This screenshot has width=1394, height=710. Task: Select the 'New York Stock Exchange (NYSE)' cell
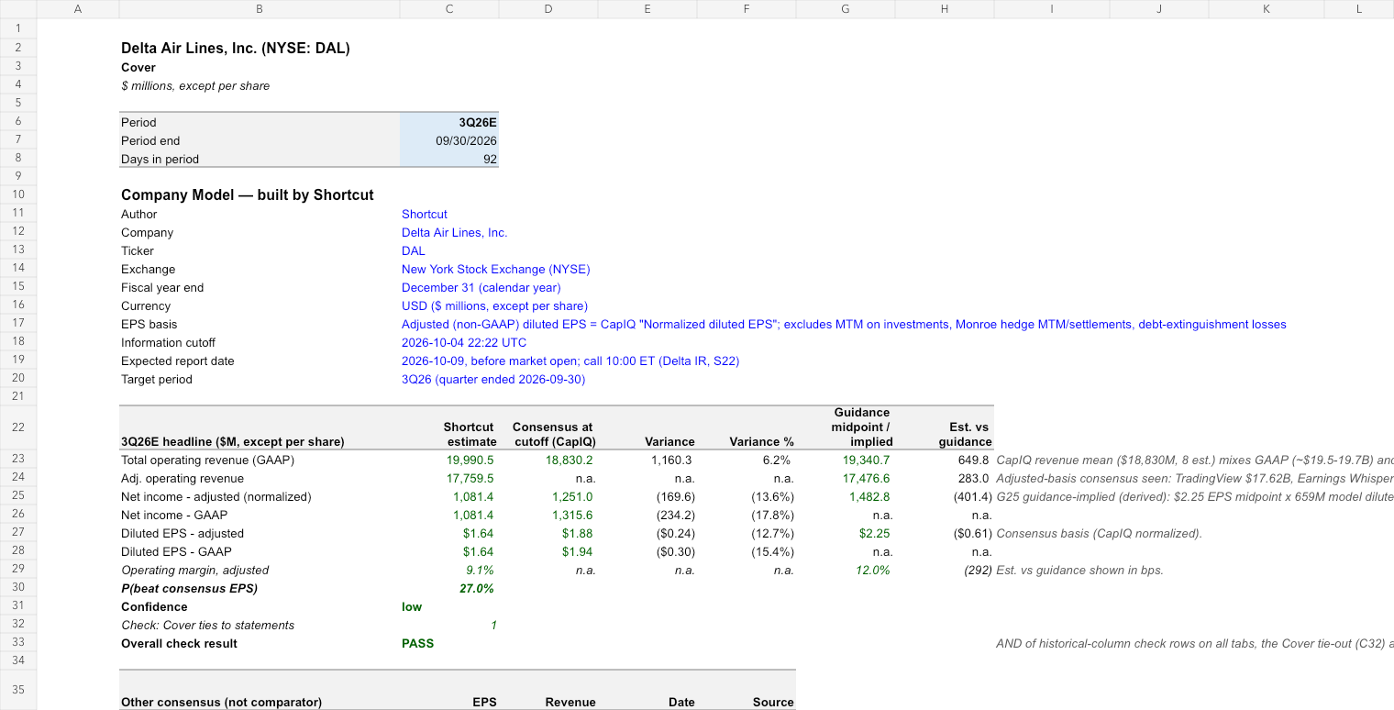[496, 269]
